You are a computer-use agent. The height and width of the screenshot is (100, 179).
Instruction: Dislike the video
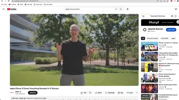(x=90, y=93)
